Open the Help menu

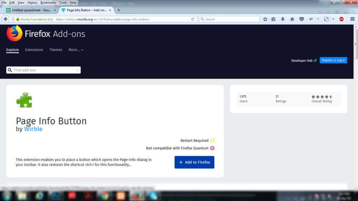click(x=73, y=3)
